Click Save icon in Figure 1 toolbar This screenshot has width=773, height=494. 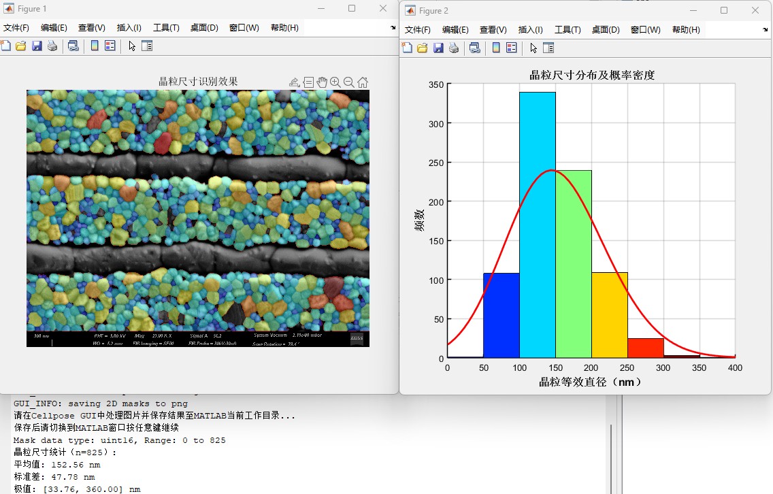[37, 46]
